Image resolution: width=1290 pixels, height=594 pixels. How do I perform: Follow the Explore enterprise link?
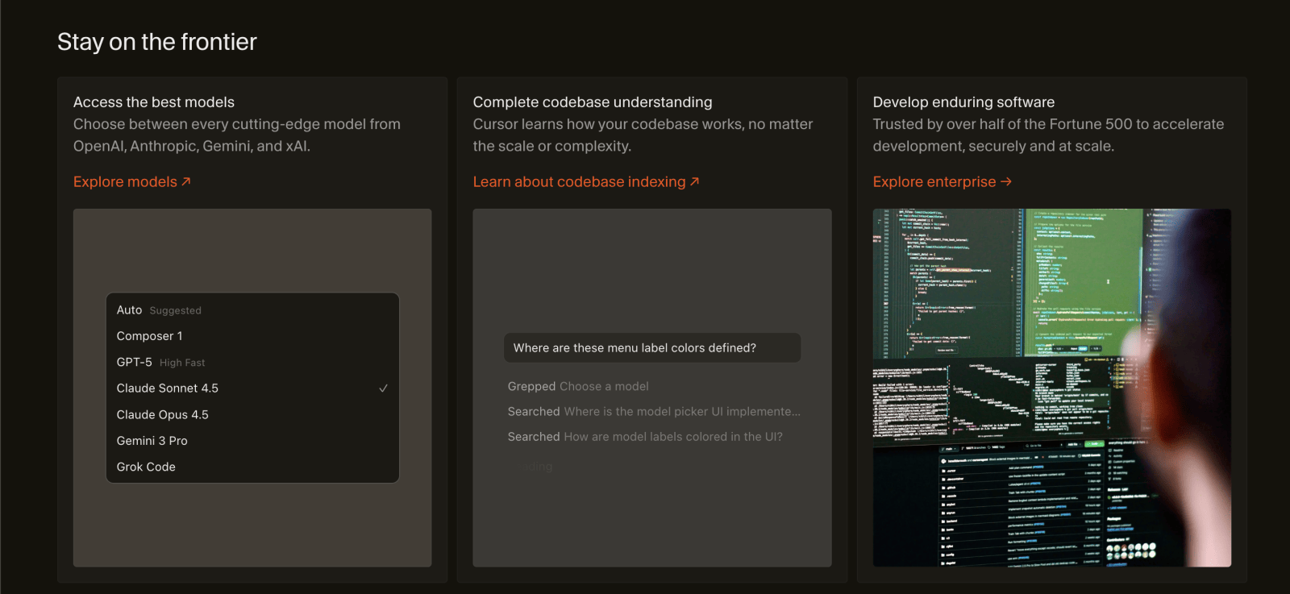click(942, 182)
